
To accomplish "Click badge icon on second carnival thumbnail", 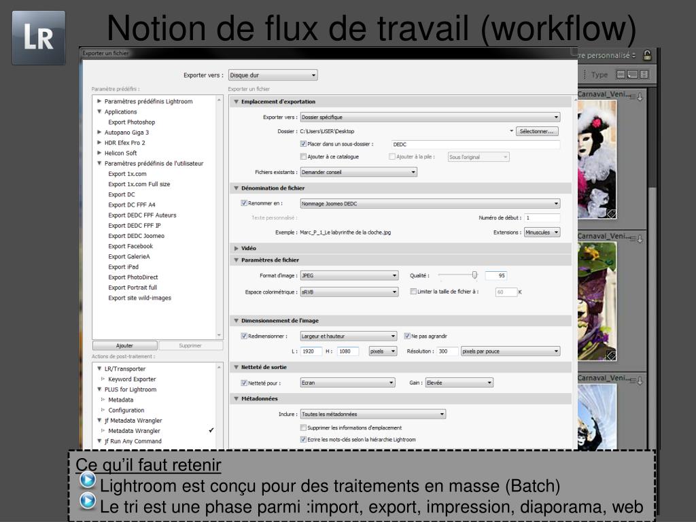I will tap(611, 355).
